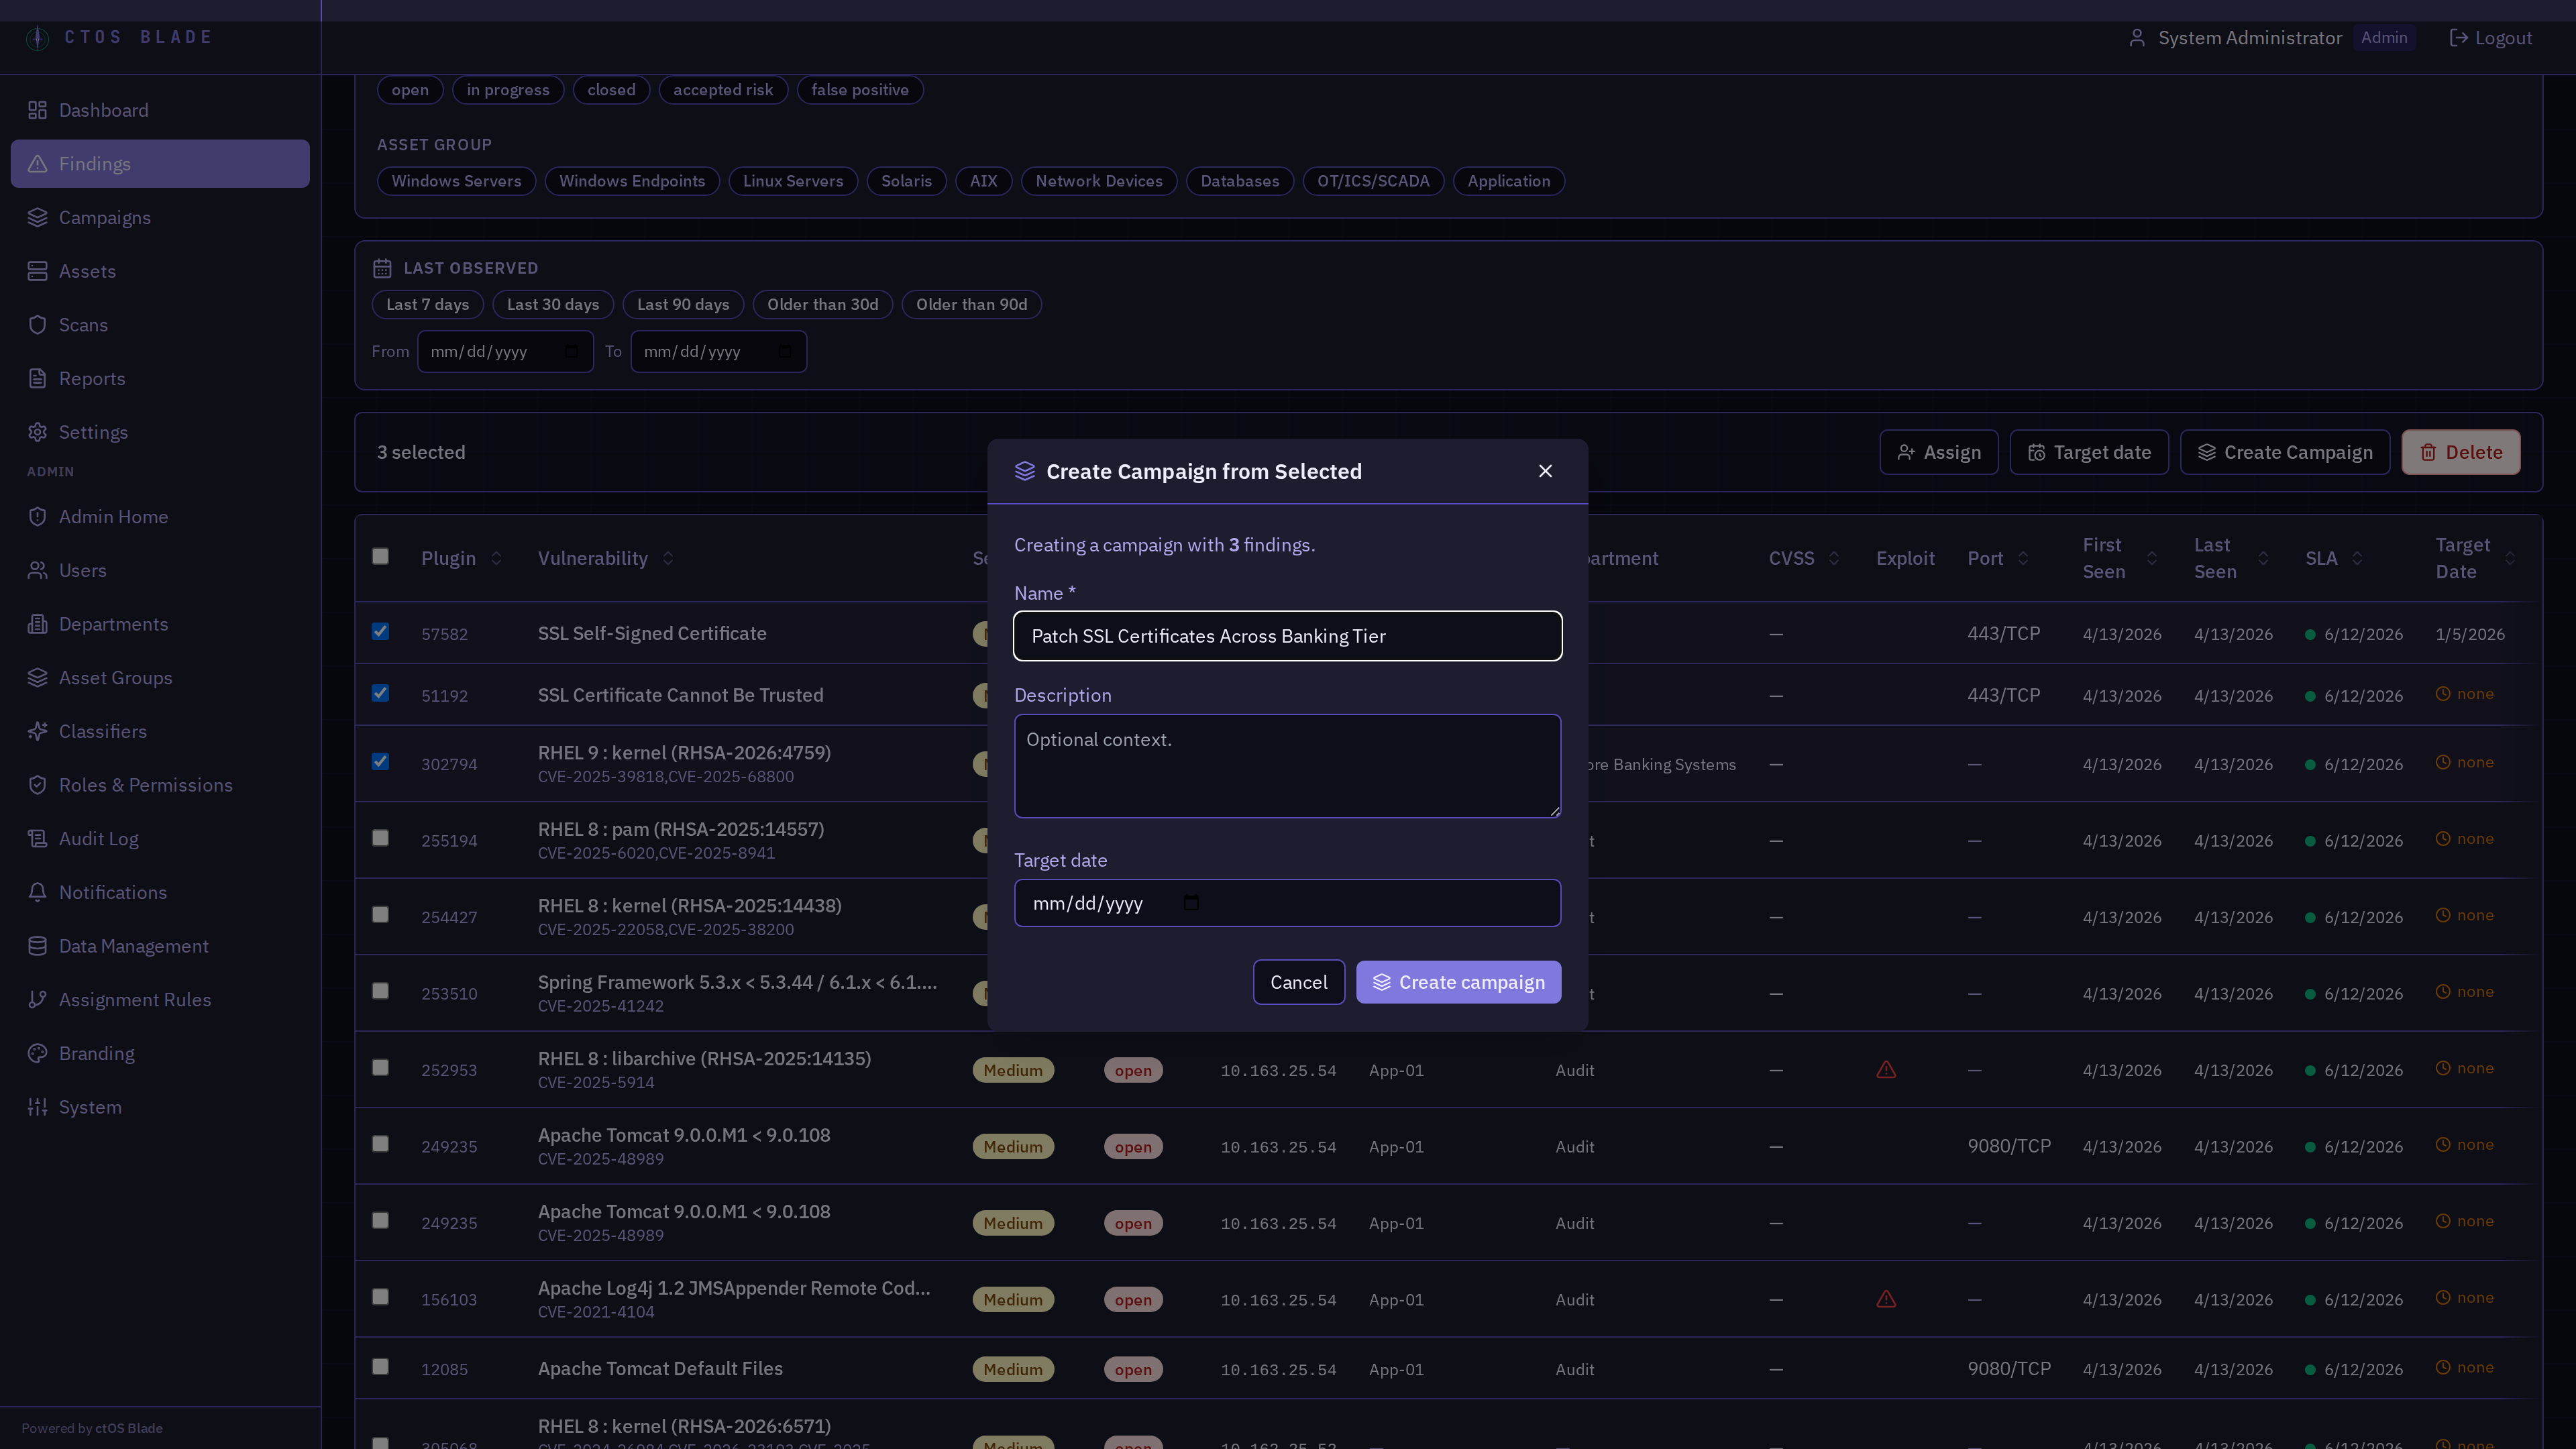Check the RHEL 8 kernel 14438 row checkbox
Viewport: 2576px width, 1449px height.
(380, 914)
